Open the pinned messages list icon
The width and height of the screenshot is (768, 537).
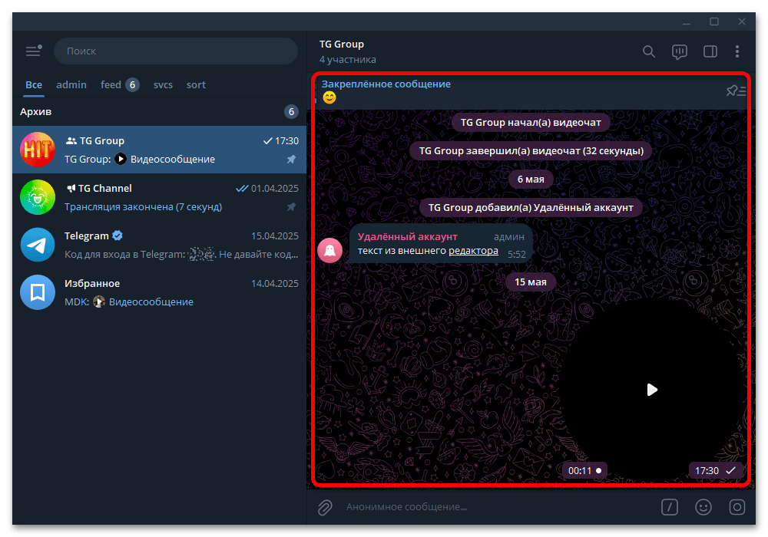(736, 91)
